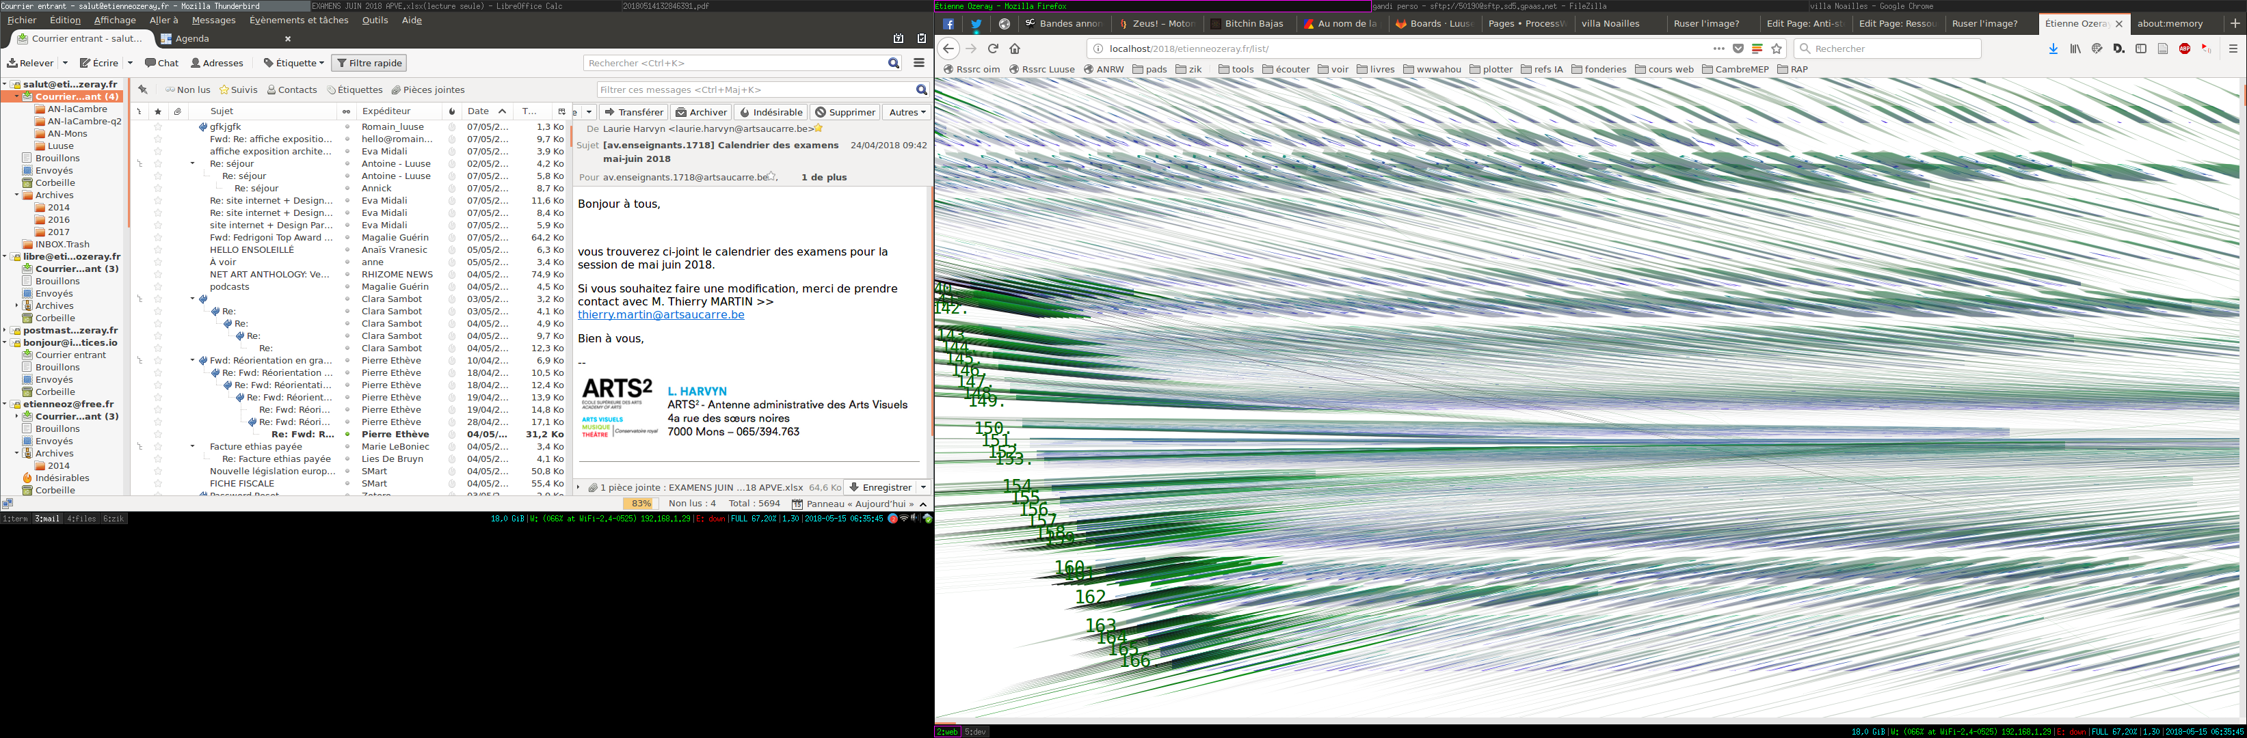The height and width of the screenshot is (738, 2247).
Task: Click the Adblock Plus extension icon
Action: tap(2184, 49)
